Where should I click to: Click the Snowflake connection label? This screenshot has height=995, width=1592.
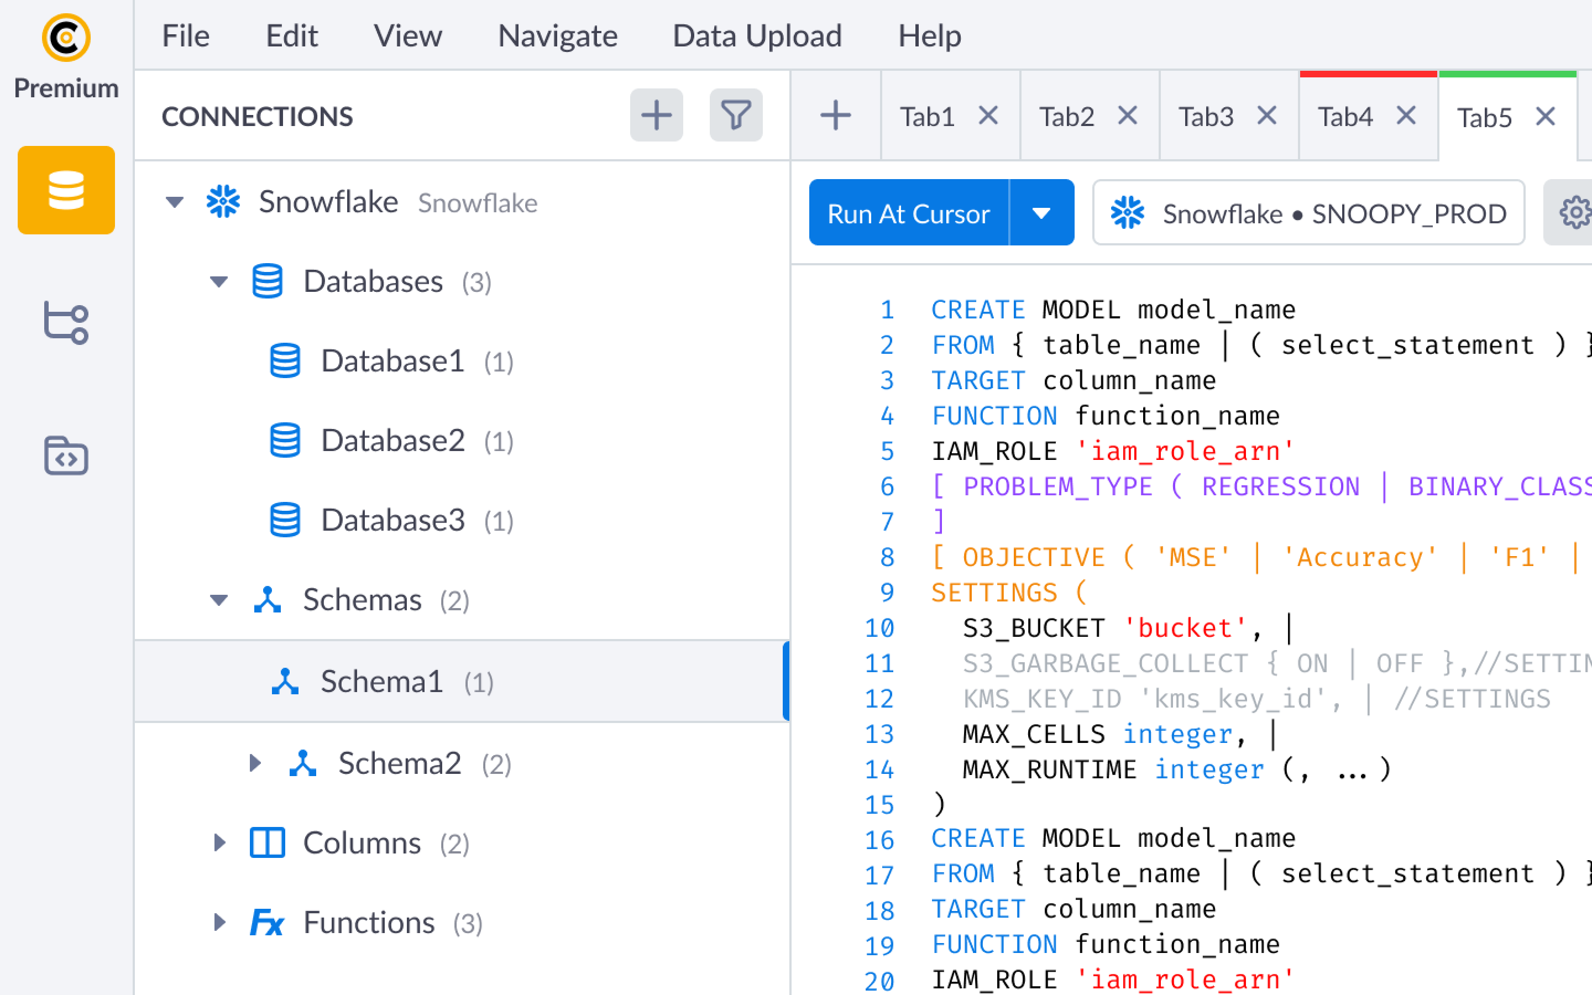(328, 201)
